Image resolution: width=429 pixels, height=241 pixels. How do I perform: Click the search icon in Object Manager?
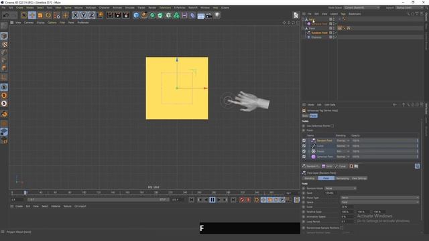[x=408, y=13]
